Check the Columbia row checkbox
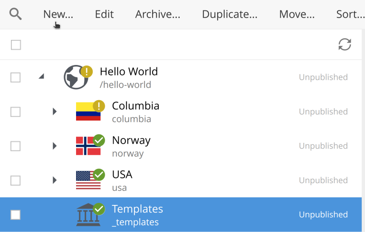Screen dimensions: 365x232 tap(15, 111)
